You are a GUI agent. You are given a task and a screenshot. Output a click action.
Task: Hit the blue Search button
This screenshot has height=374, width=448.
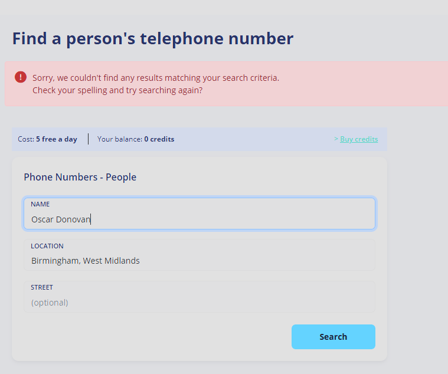pos(333,337)
